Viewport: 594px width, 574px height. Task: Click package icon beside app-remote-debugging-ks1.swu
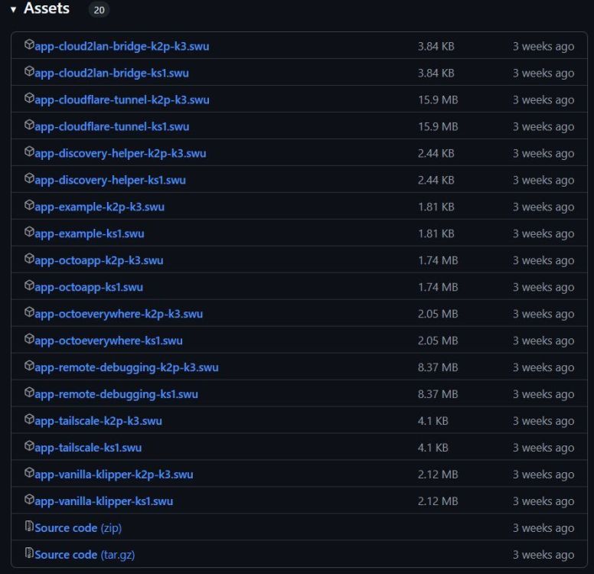tap(29, 393)
